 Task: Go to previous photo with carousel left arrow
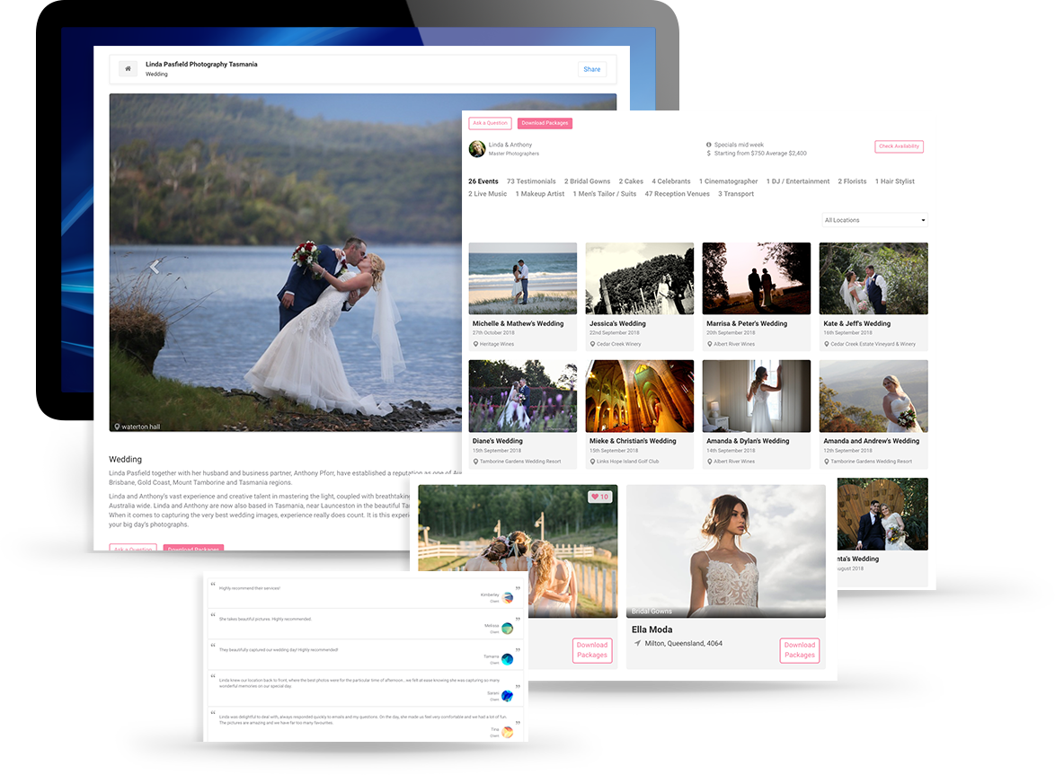154,267
